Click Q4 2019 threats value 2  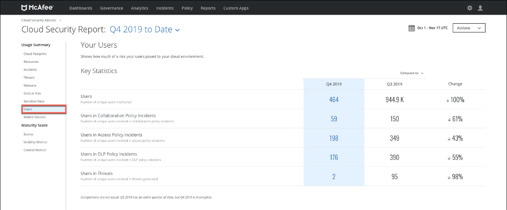coord(334,177)
